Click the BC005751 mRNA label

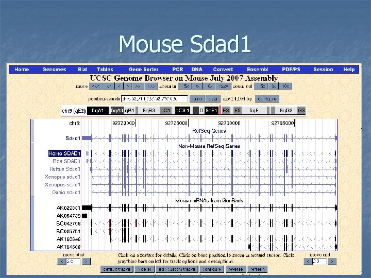coord(69,232)
